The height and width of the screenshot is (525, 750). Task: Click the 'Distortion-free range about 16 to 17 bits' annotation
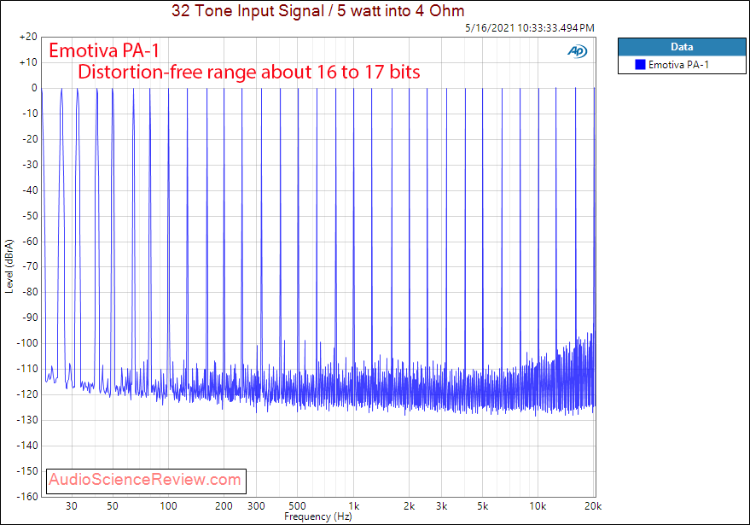[249, 72]
